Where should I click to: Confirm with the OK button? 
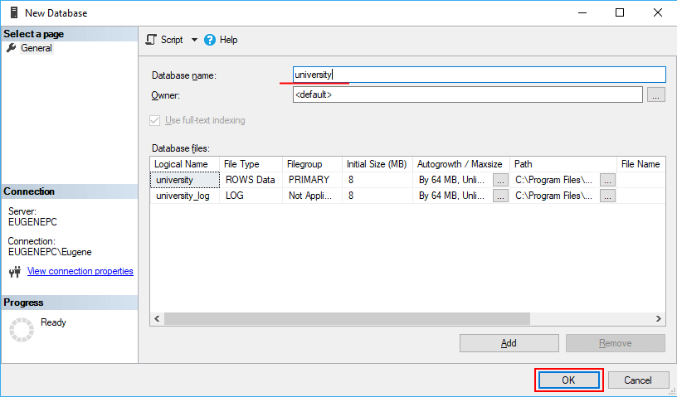568,380
